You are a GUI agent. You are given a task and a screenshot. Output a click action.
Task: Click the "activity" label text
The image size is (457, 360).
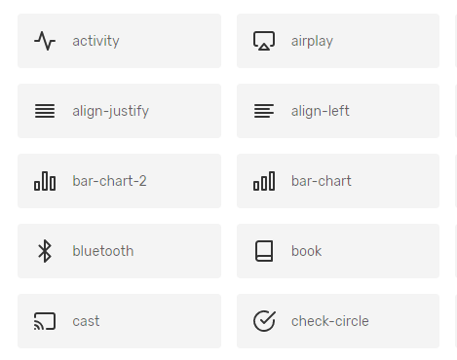pos(95,41)
